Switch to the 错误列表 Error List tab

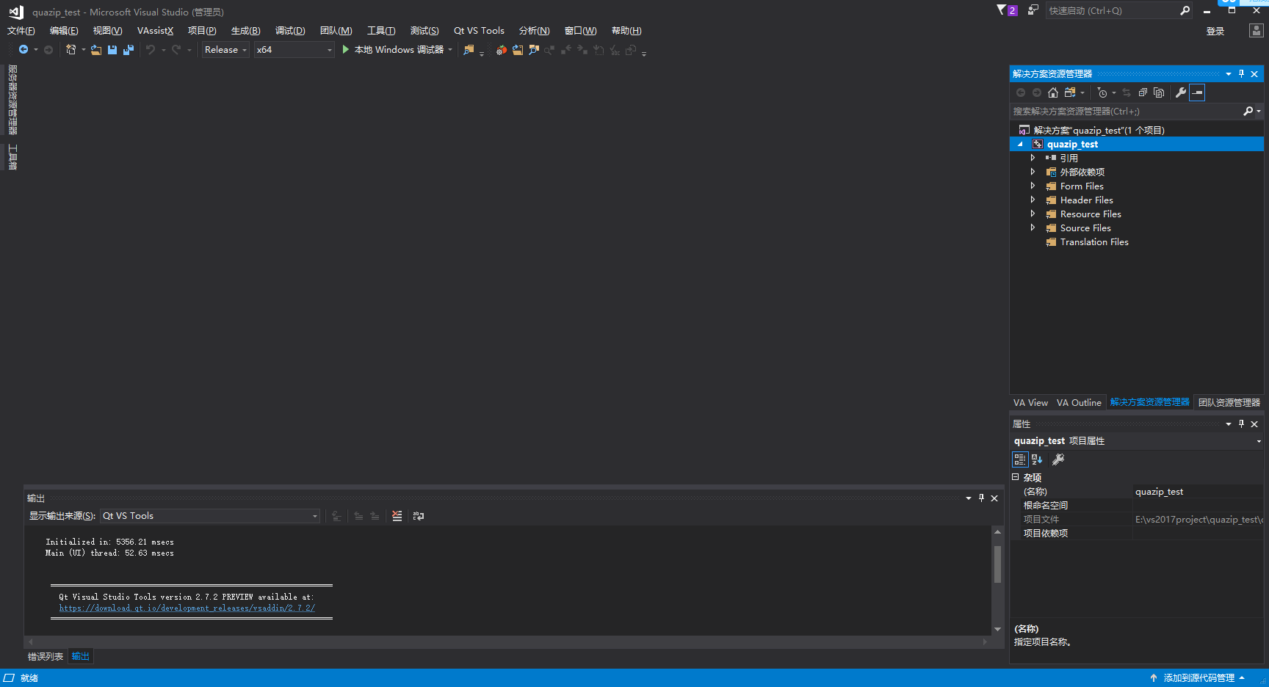point(46,657)
